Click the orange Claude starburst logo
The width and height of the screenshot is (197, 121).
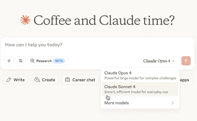tap(25, 20)
